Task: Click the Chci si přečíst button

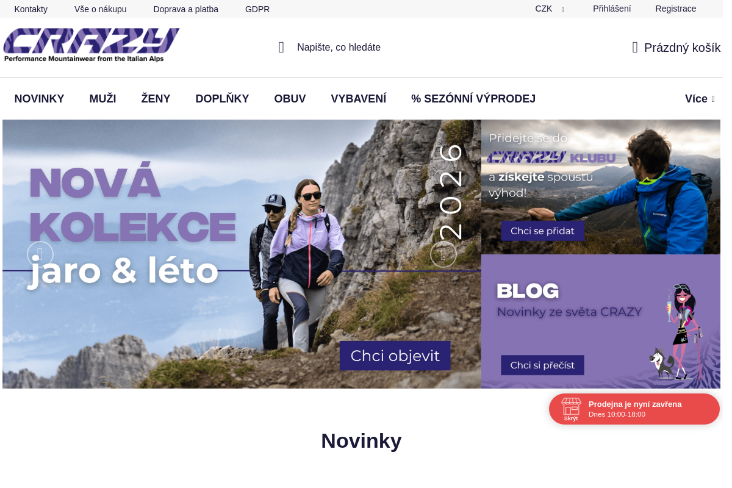Action: pyautogui.click(x=542, y=365)
